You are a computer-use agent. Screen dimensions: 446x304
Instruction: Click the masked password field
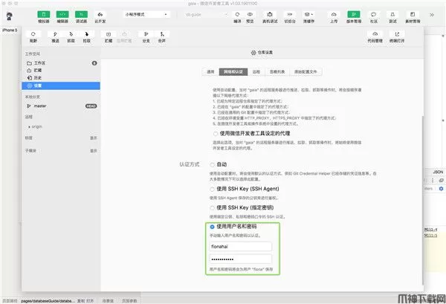[241, 259]
